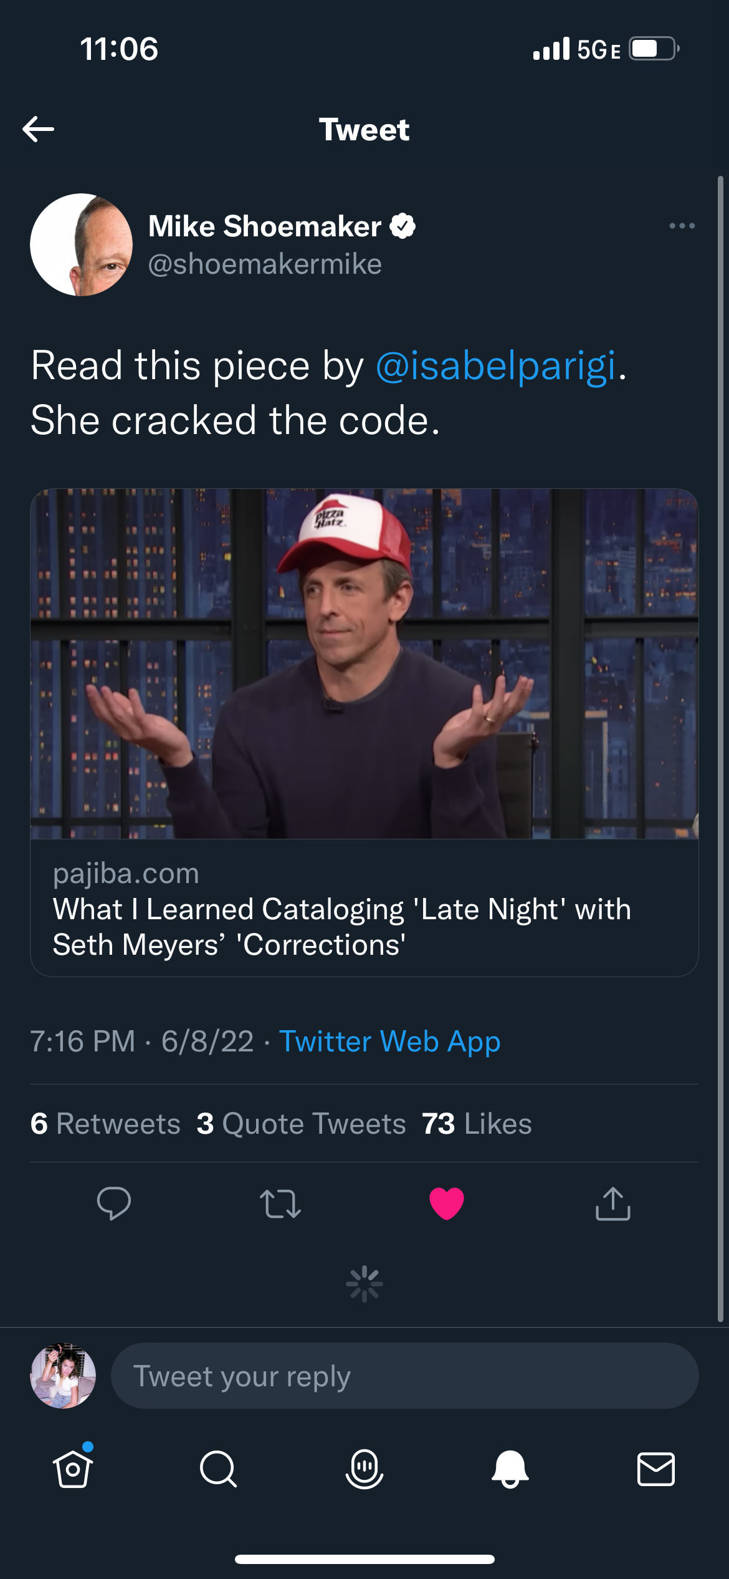729x1579 pixels.
Task: Unlike the tweet via pink heart
Action: pyautogui.click(x=447, y=1203)
